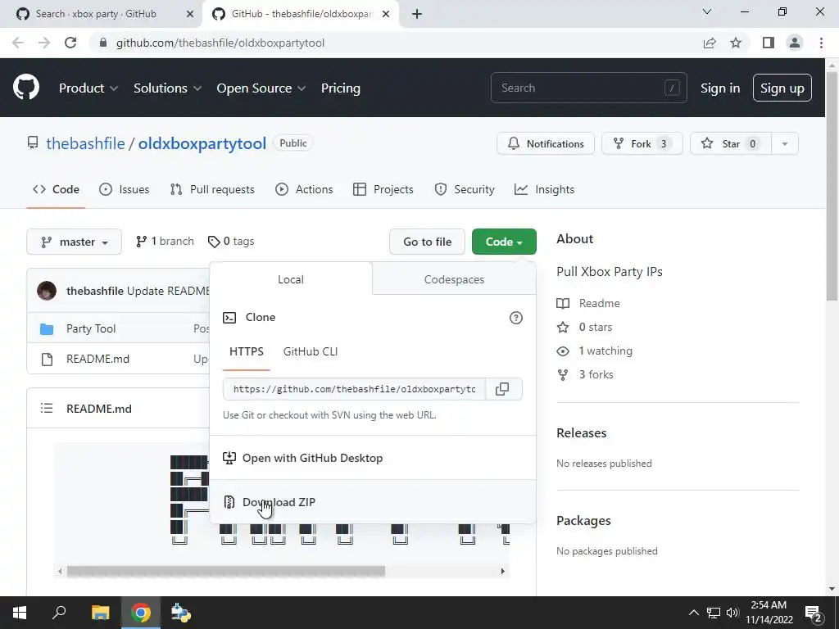Select the repository Code tab
The height and width of the screenshot is (629, 839).
click(x=57, y=189)
